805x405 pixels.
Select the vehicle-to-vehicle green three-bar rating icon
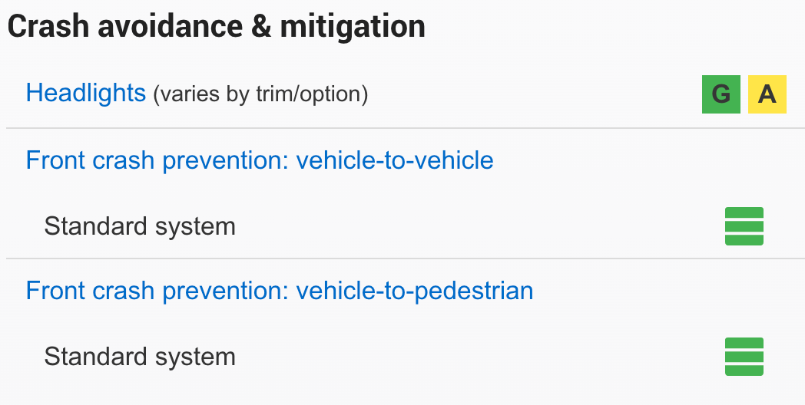point(744,226)
